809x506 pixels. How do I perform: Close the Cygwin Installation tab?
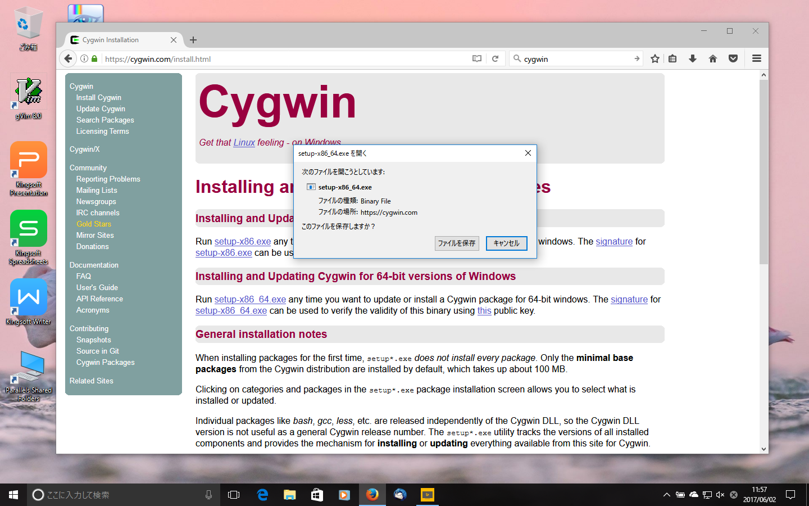(174, 40)
